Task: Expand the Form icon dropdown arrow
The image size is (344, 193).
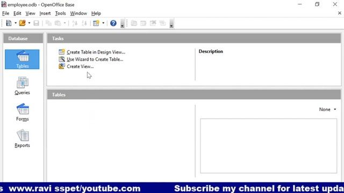Action: (x=103, y=23)
